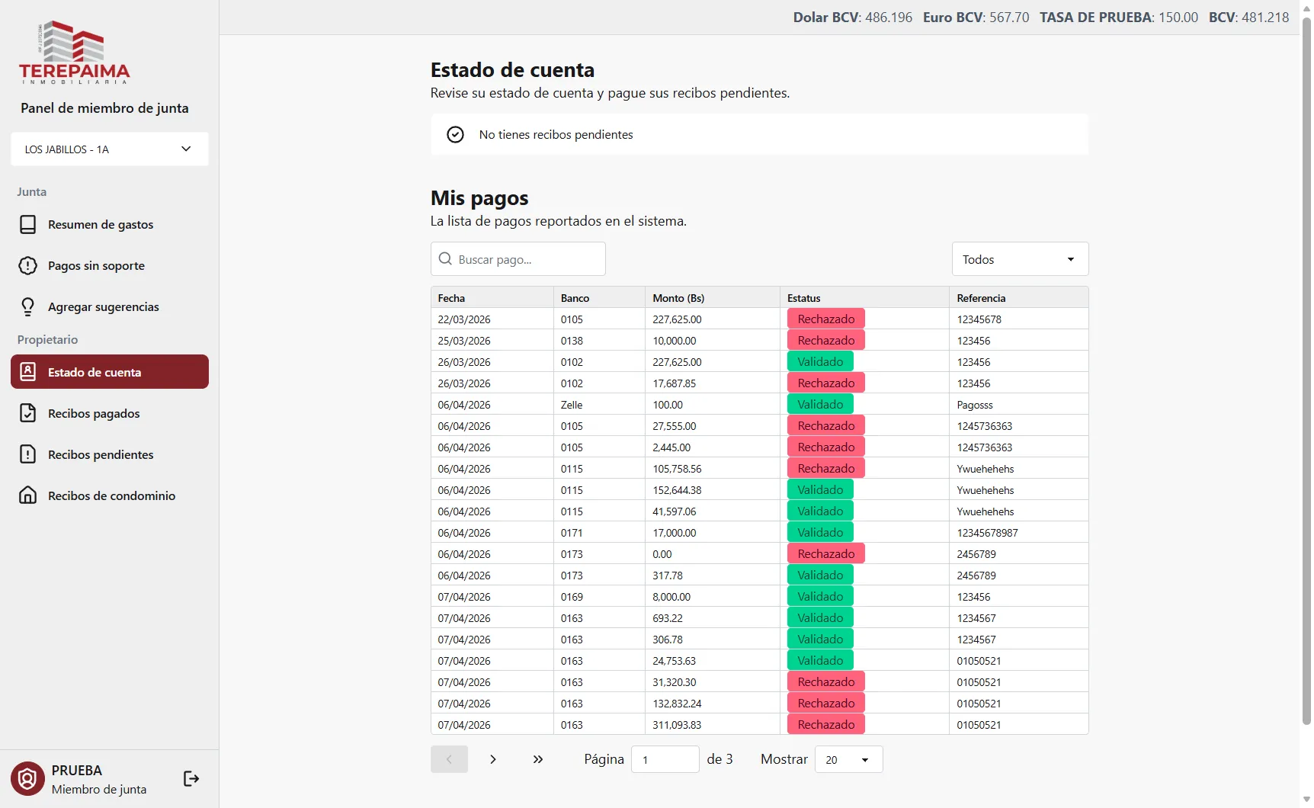The image size is (1314, 808).
Task: Go to the next page with the arrow
Action: (x=493, y=759)
